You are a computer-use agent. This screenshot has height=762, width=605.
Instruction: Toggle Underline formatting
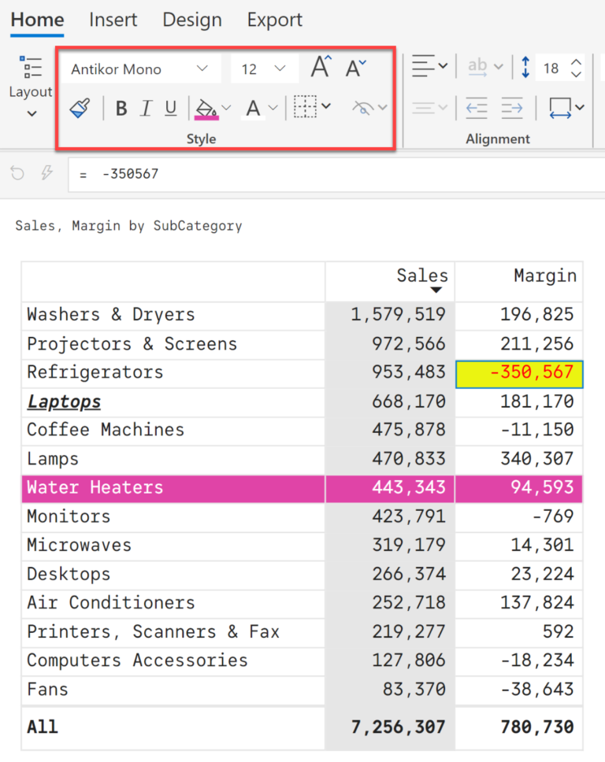171,108
